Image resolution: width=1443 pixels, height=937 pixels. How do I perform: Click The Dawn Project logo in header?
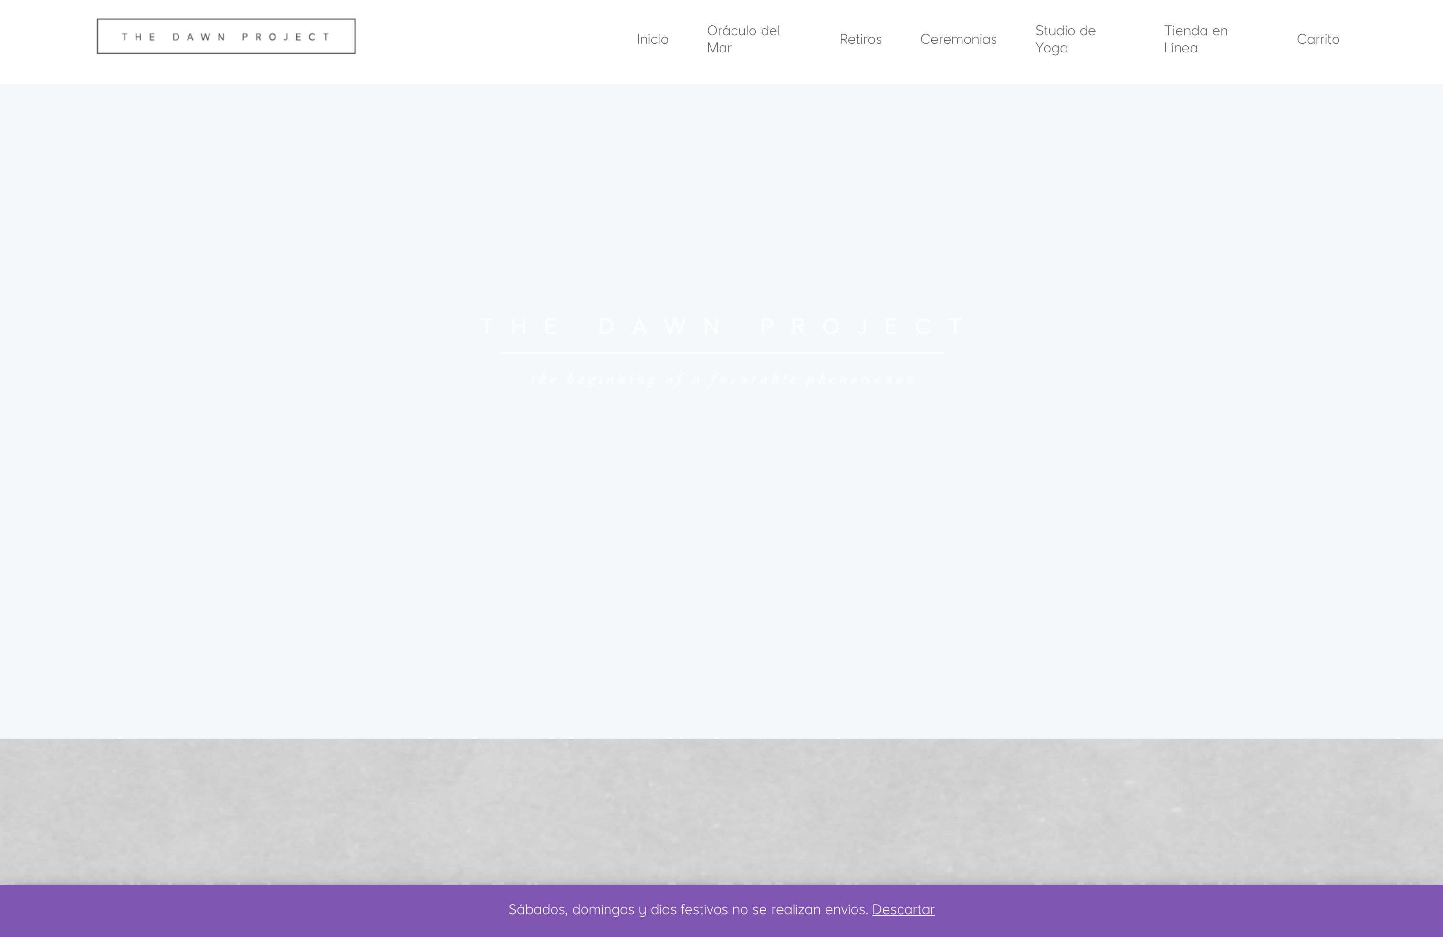coord(226,36)
